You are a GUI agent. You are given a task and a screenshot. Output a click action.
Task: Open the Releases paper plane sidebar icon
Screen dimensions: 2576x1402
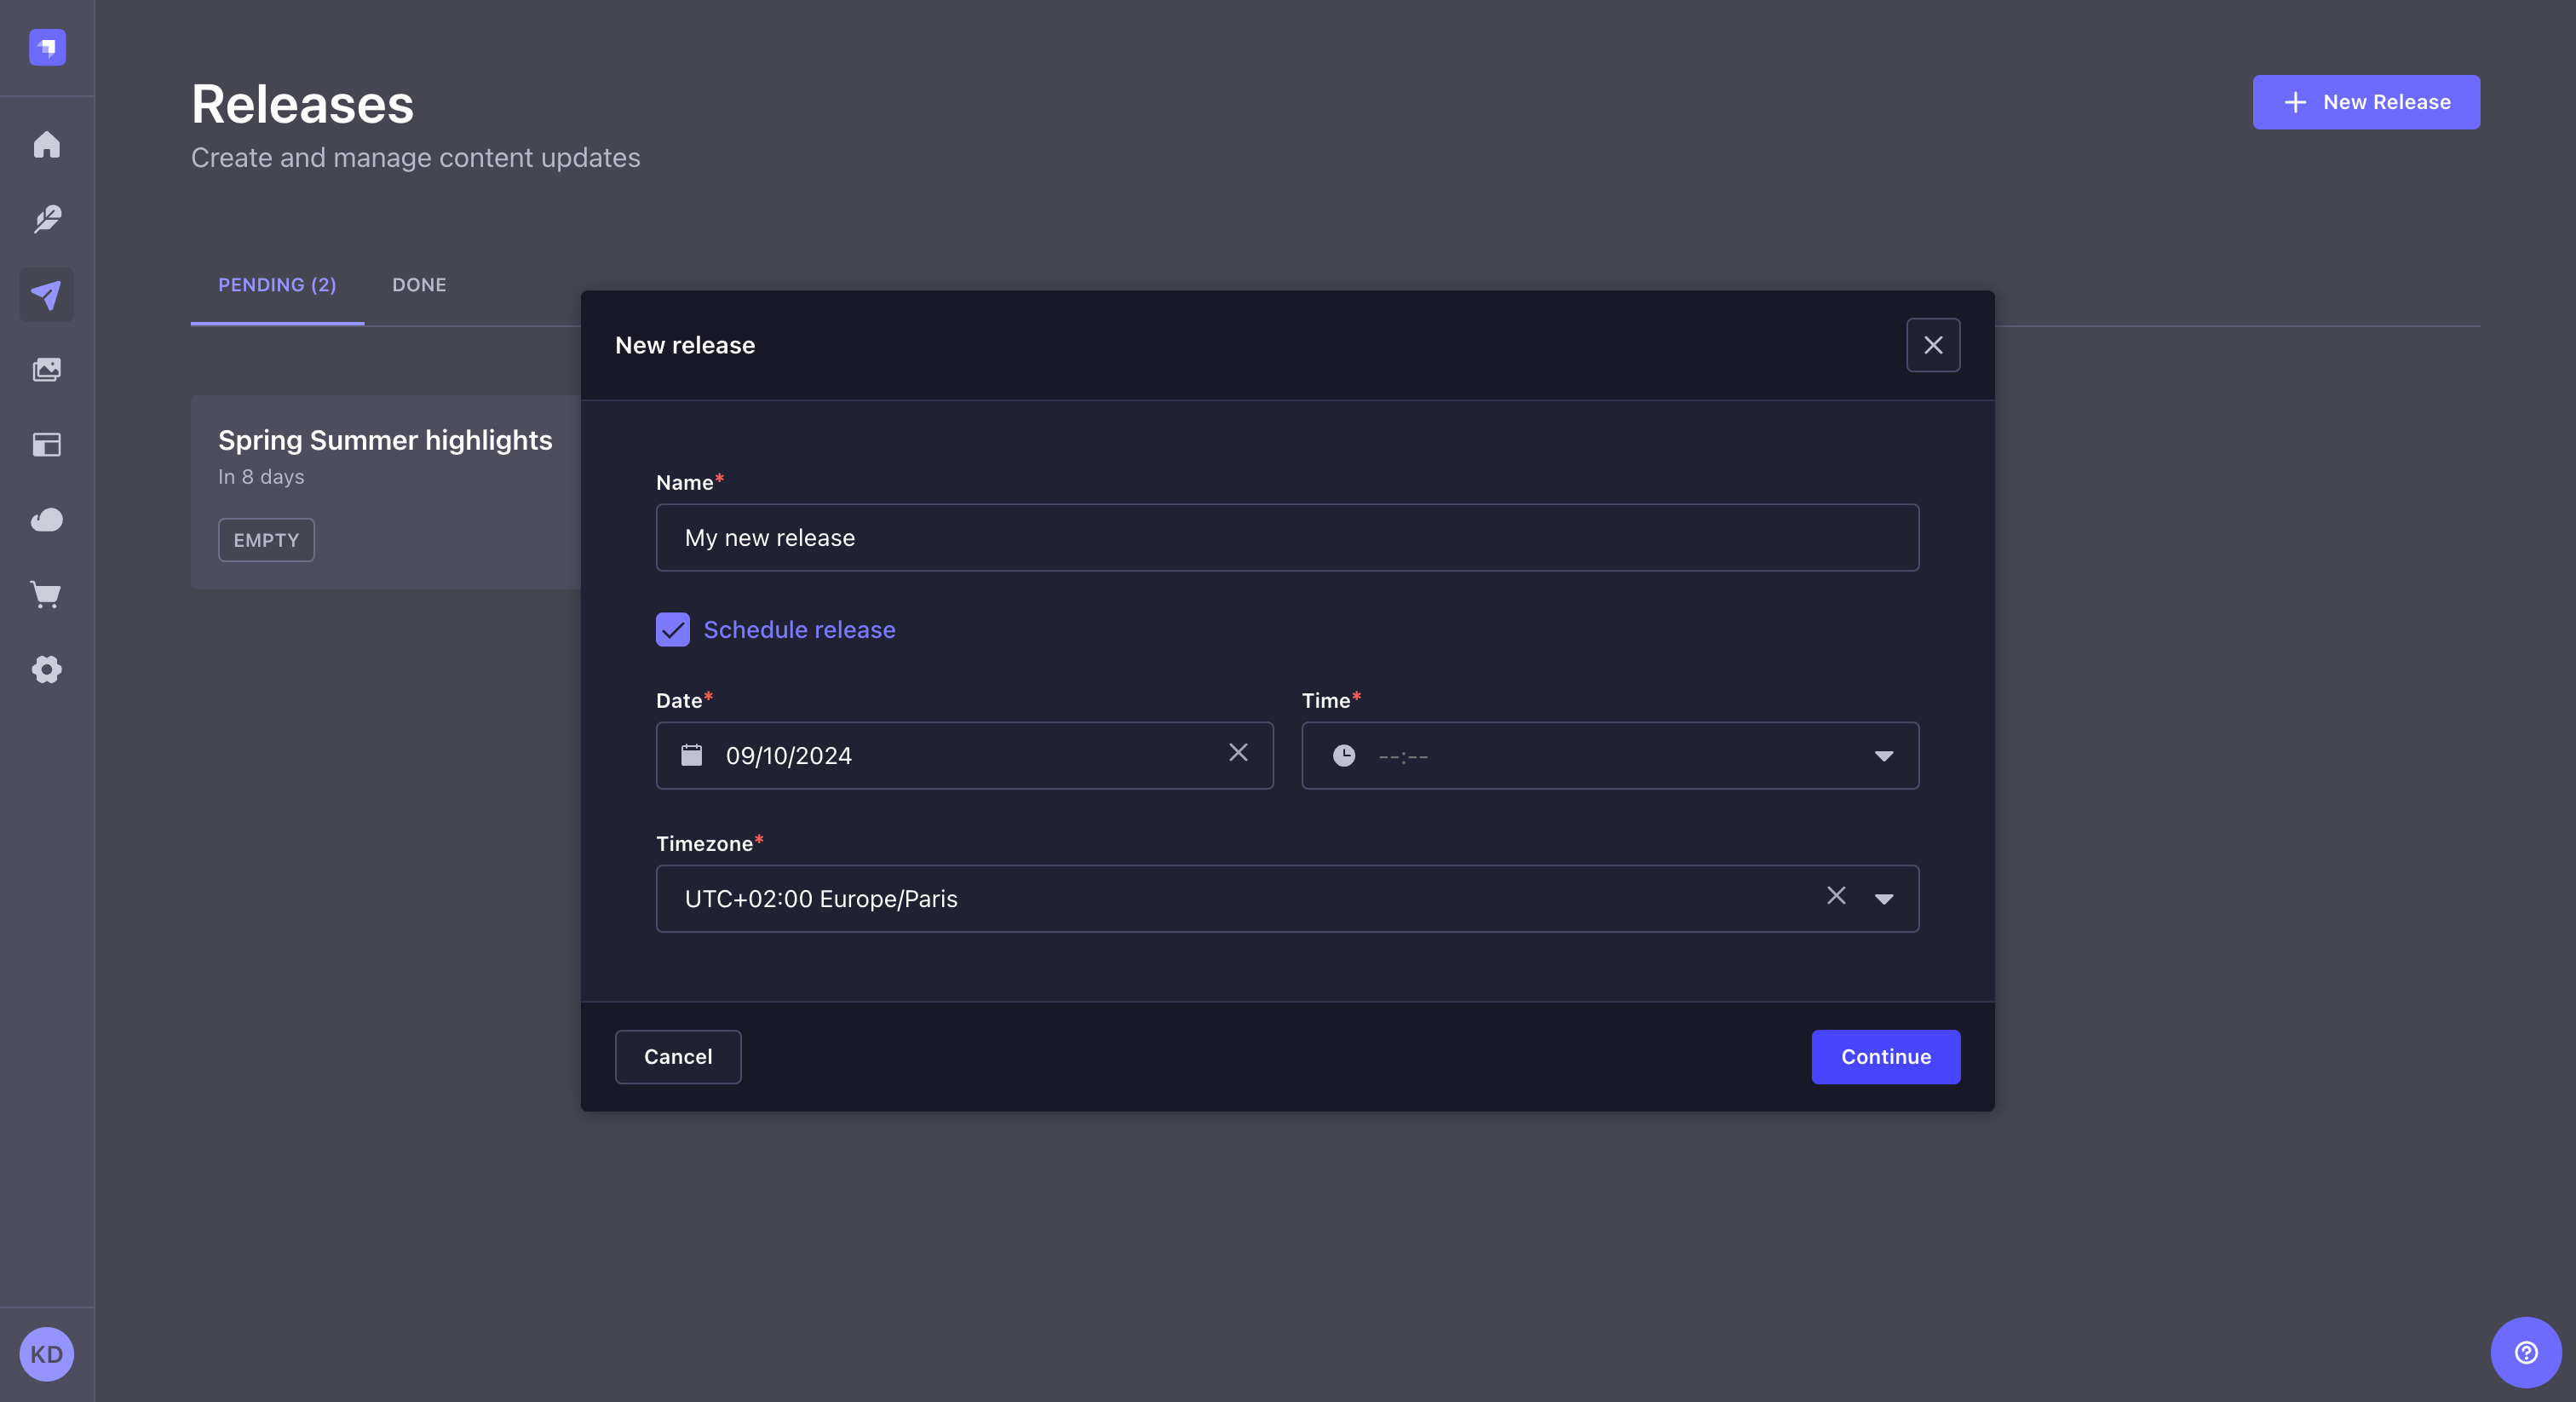pos(46,294)
